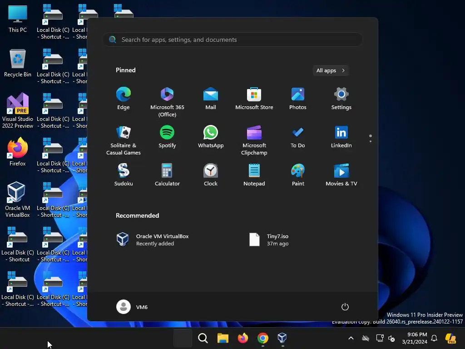Click the All apps button
The width and height of the screenshot is (465, 349).
pos(331,70)
